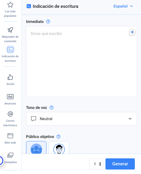Expand the Español language dropdown
Image resolution: width=141 pixels, height=174 pixels.
point(123,6)
